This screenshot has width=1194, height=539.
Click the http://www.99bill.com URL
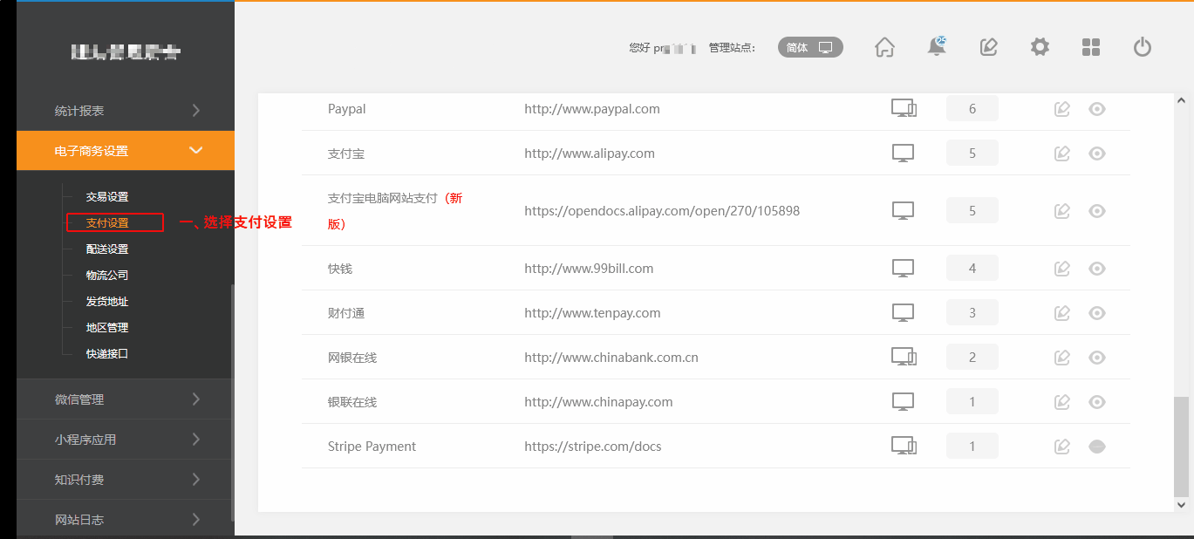(589, 269)
